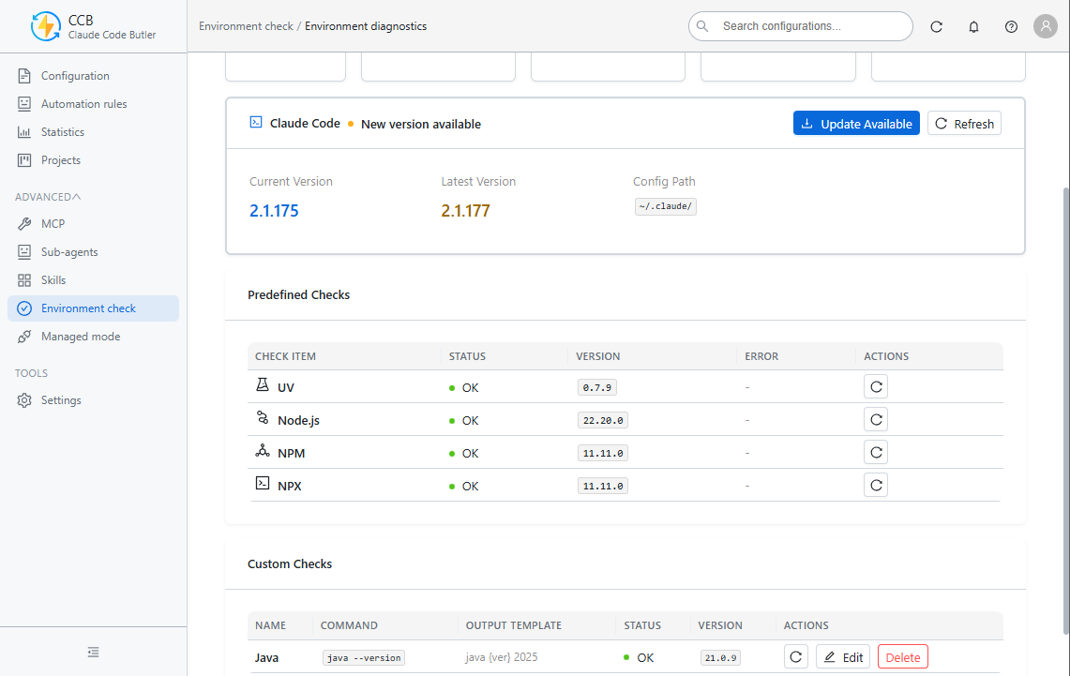Open help with the question mark icon
This screenshot has width=1070, height=676.
[1011, 26]
